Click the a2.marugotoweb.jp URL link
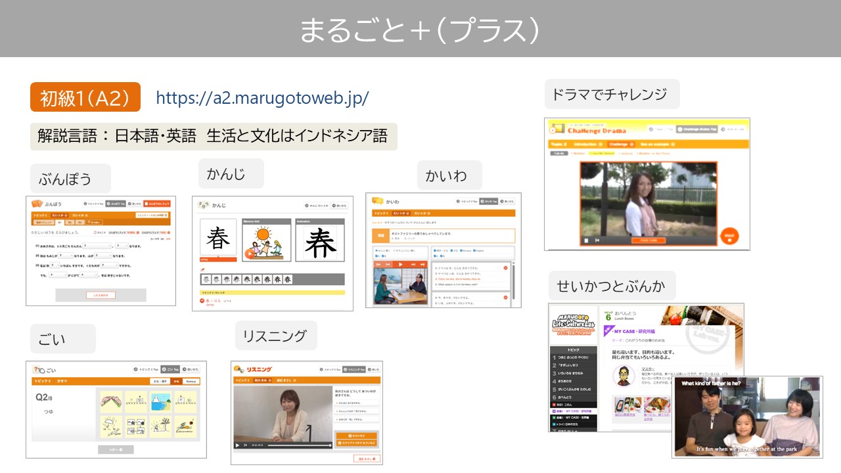 [262, 98]
